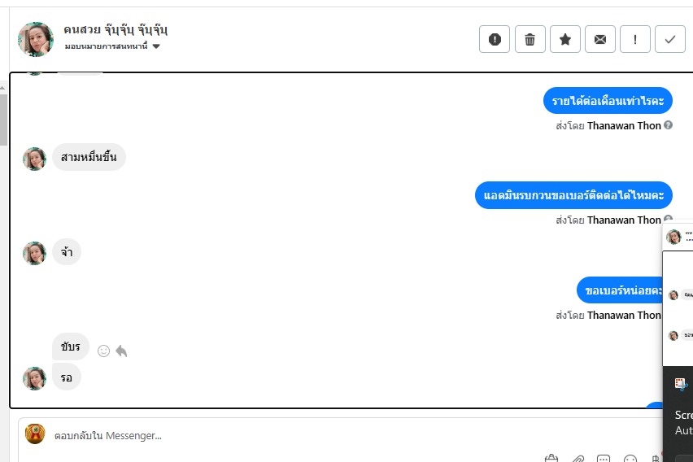Click the scrollbar up arrow on left edge
This screenshot has height=462, width=693.
(x=3, y=88)
